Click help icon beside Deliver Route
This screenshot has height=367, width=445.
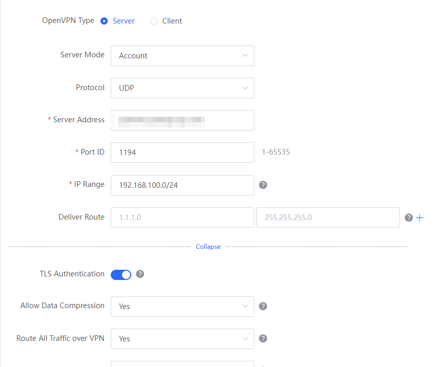point(409,218)
